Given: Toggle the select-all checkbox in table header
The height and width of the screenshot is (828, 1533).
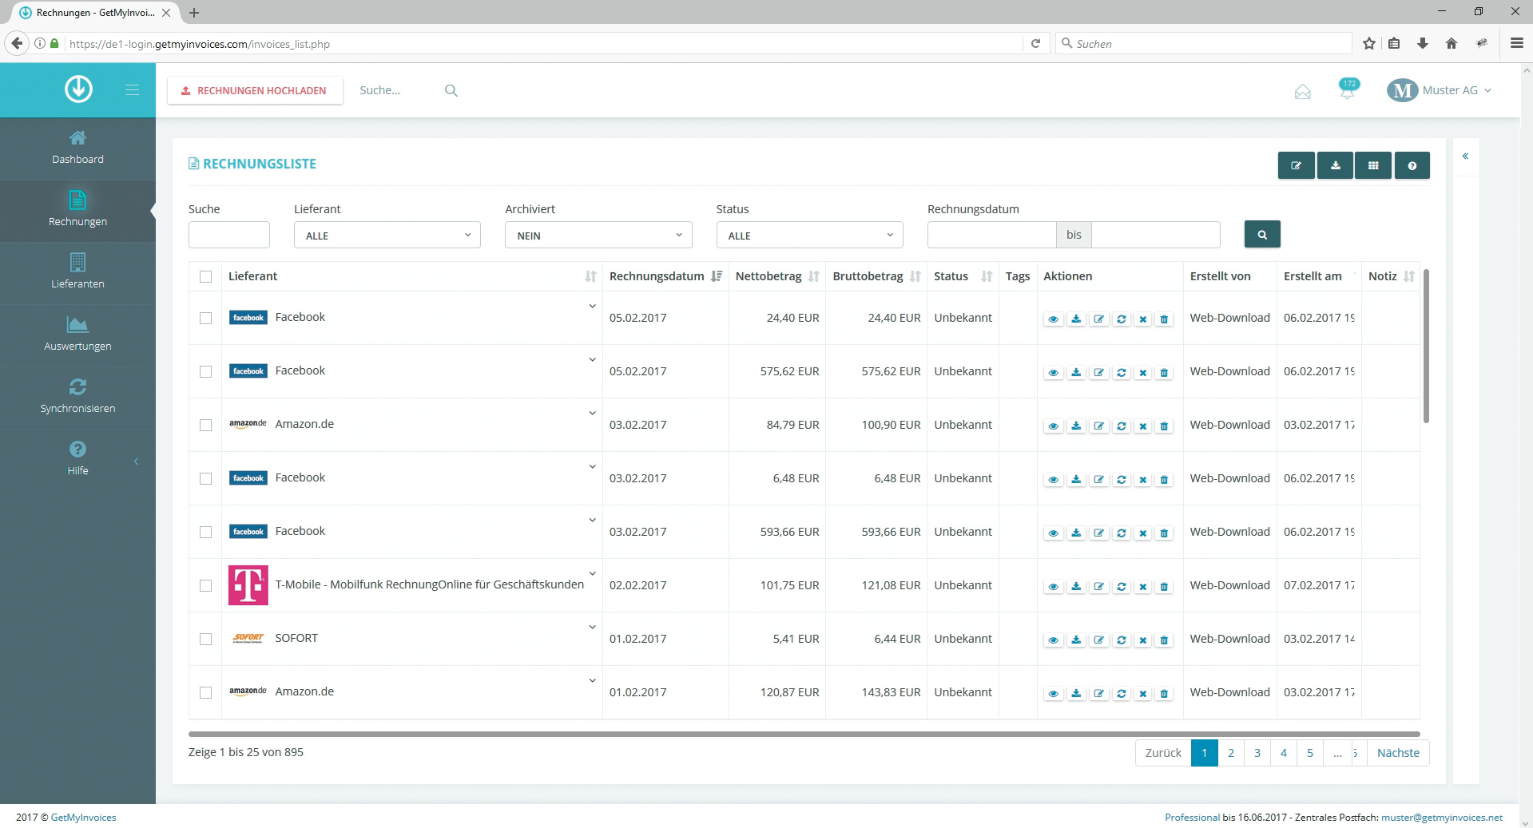Looking at the screenshot, I should (x=205, y=276).
